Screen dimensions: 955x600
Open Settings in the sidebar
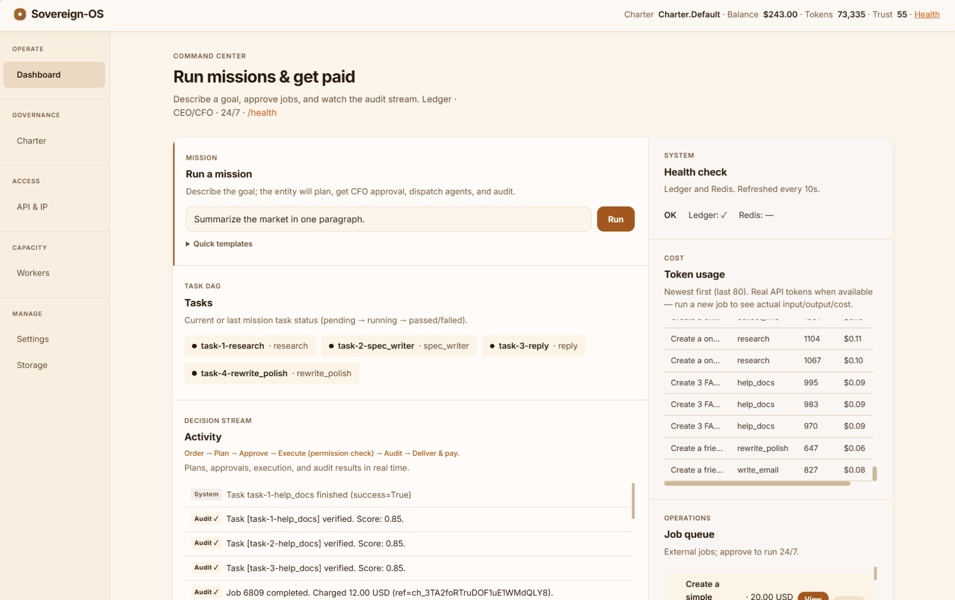[33, 339]
